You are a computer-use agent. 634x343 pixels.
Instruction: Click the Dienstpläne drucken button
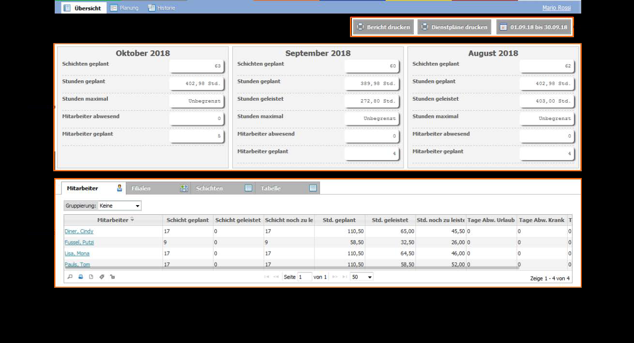point(454,27)
